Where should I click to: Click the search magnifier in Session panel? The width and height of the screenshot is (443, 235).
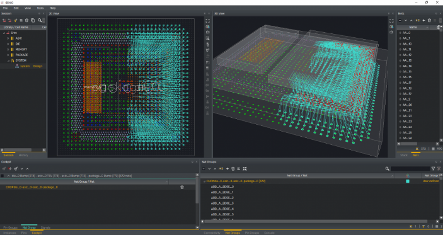(x=40, y=20)
